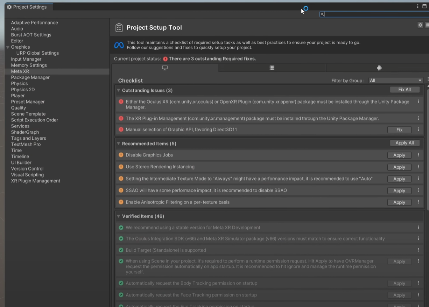Open options menu for SSAO item
Image resolution: width=429 pixels, height=307 pixels.
point(419,190)
